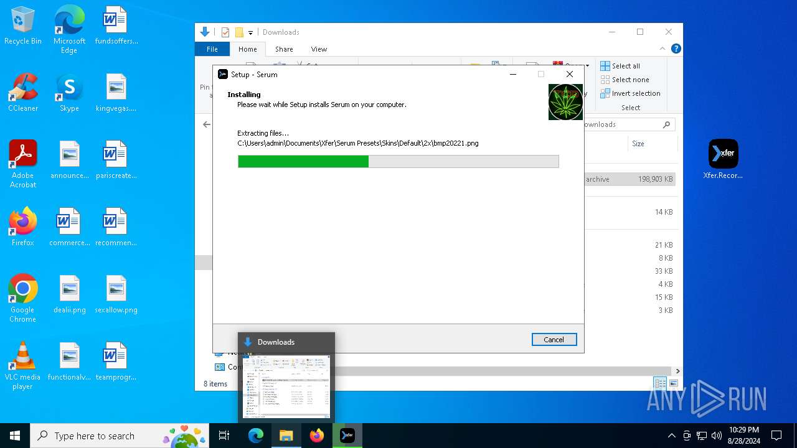Click the 14 KB file size entry
Image resolution: width=797 pixels, height=448 pixels.
tap(663, 212)
